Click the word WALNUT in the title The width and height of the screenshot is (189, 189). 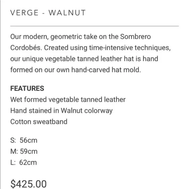tap(67, 13)
